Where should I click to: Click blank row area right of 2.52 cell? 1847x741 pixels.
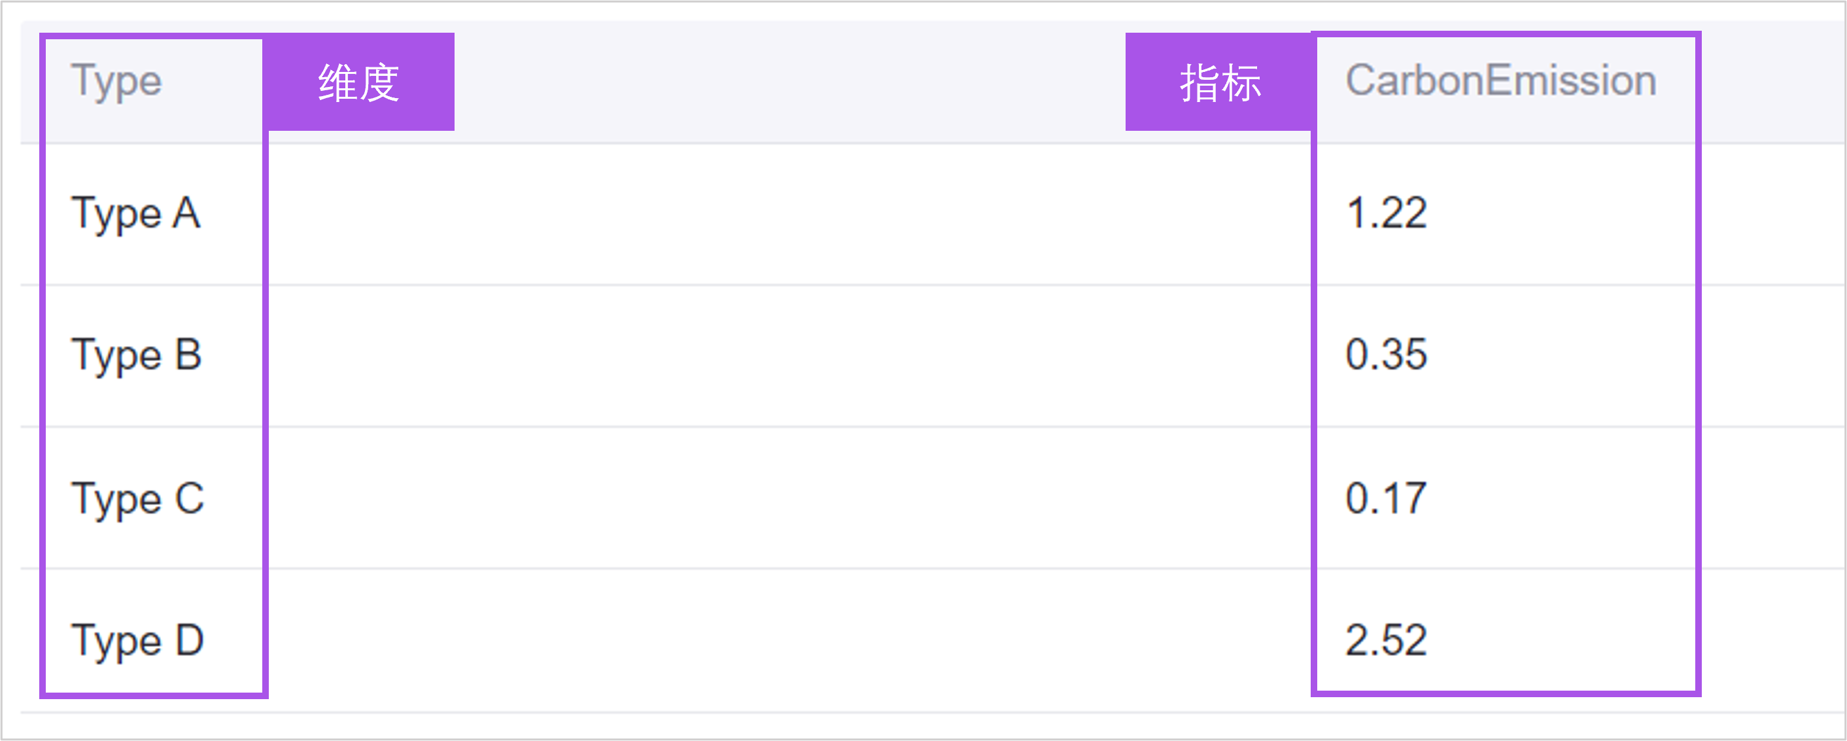pyautogui.click(x=1771, y=641)
